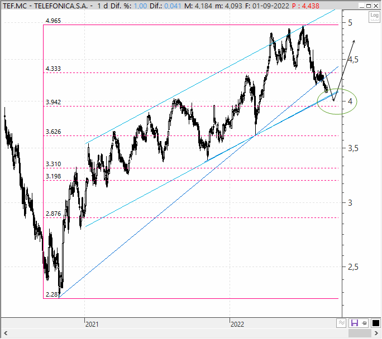Click the 3.942 level label
Viewport: 382px width, 339px height.
[x=53, y=102]
